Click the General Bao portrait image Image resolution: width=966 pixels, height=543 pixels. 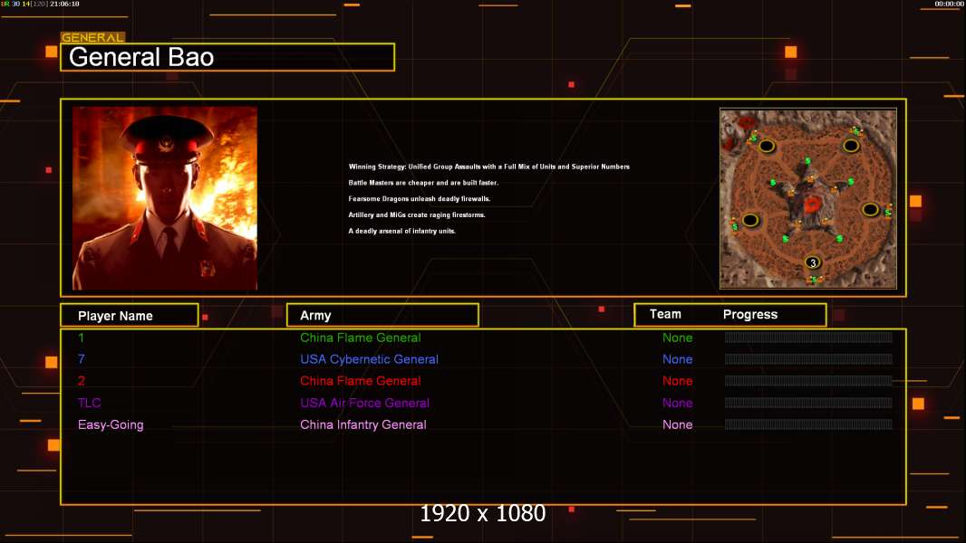[x=165, y=198]
